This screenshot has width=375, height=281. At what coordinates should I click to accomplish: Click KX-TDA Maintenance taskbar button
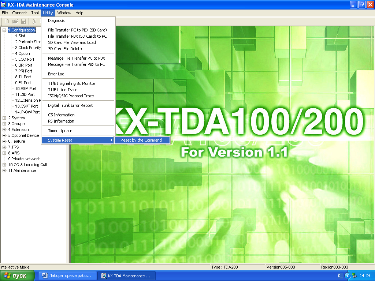pos(127,276)
